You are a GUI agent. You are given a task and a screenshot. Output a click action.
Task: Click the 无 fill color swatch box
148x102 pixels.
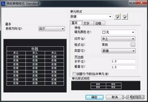click(x=104, y=32)
